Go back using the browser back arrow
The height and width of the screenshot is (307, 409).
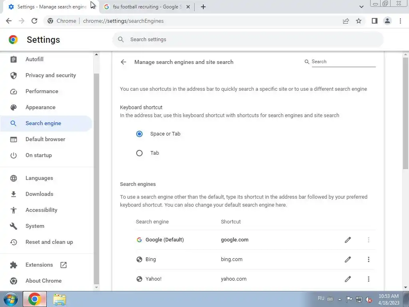[9, 21]
